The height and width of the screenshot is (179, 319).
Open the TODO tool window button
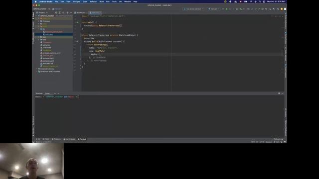click(x=46, y=139)
